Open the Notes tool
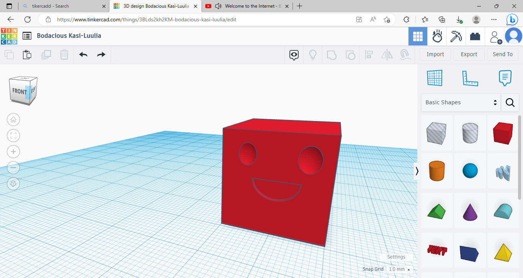 coord(505,78)
